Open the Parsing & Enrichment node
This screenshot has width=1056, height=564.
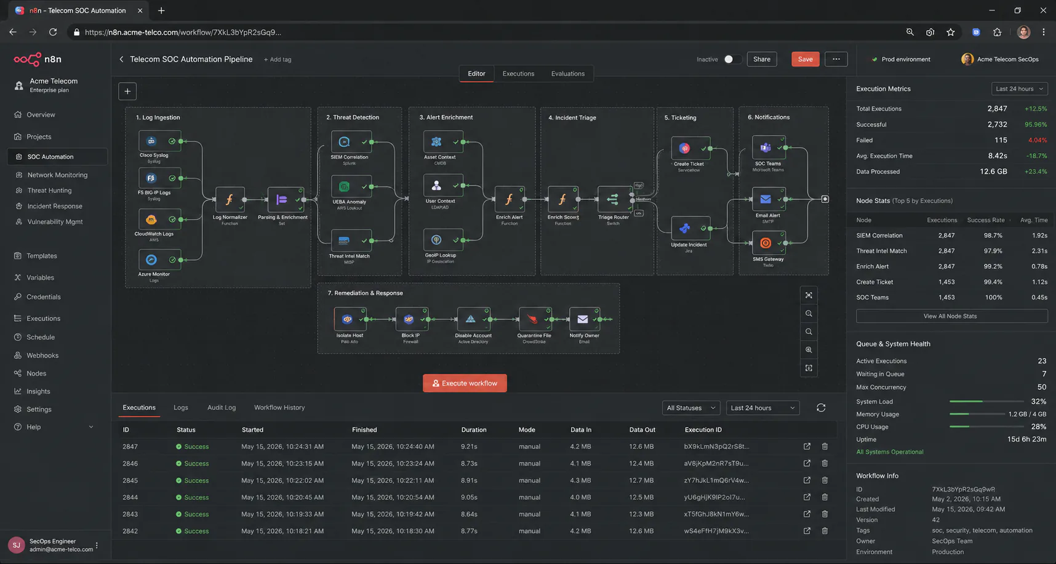pyautogui.click(x=285, y=199)
